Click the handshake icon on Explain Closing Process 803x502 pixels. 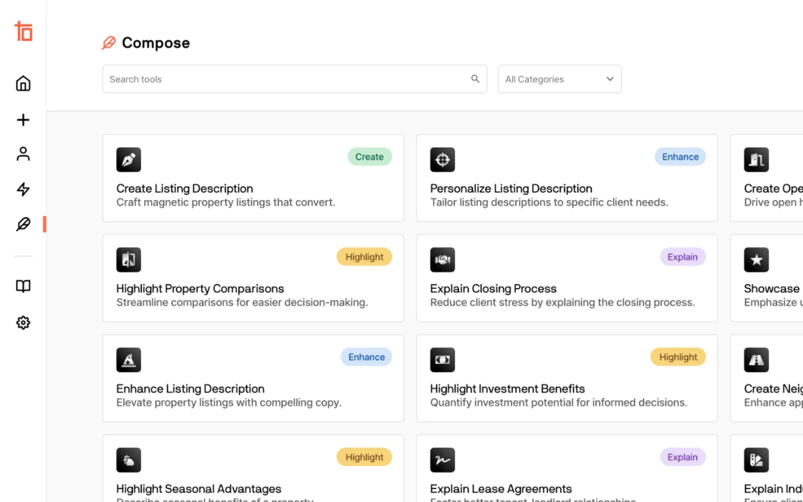443,260
